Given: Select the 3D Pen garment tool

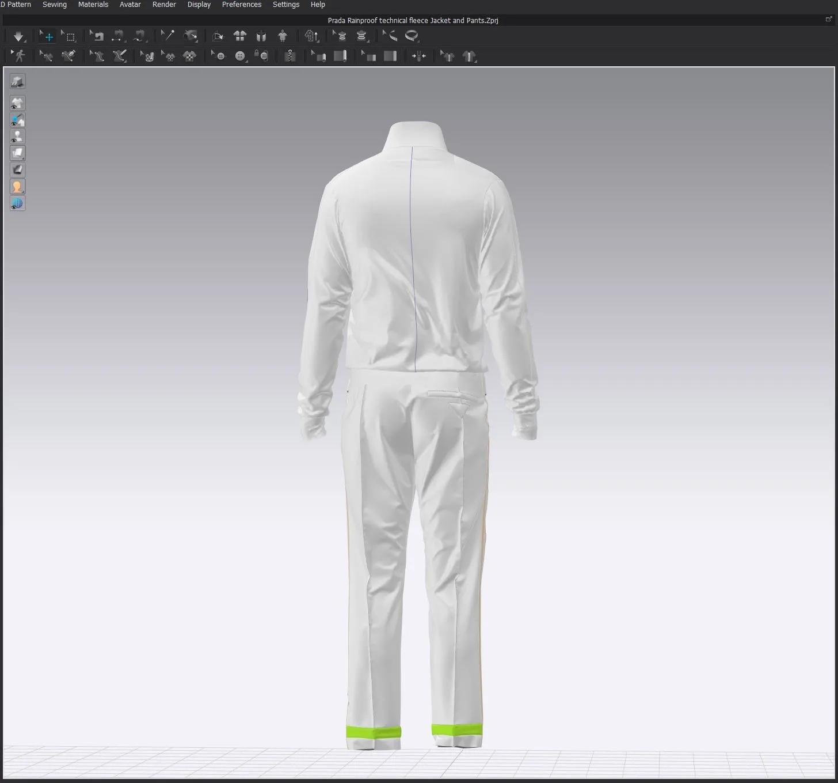Looking at the screenshot, I should click(68, 56).
